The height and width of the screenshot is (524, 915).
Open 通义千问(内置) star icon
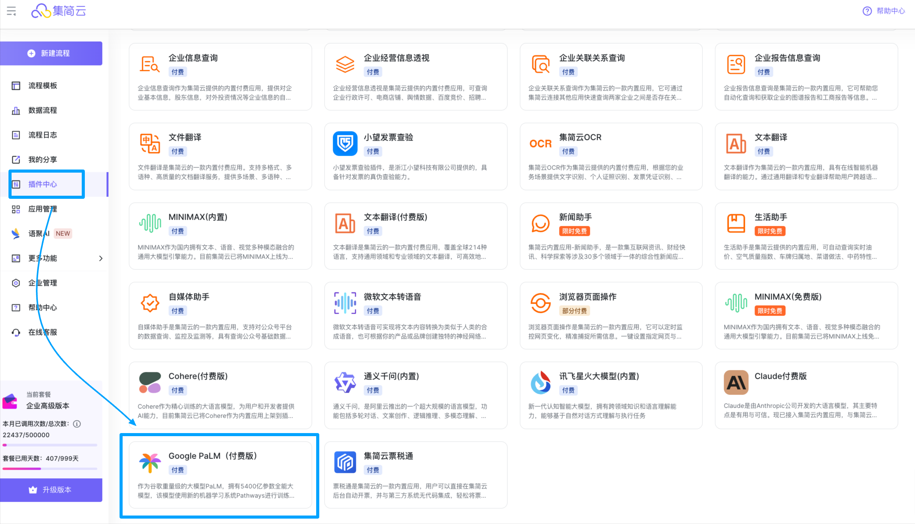(345, 383)
